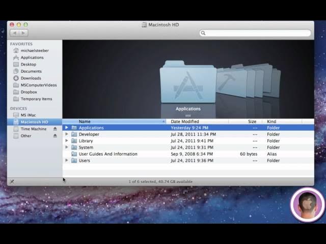The height and width of the screenshot is (244, 326).
Task: Expand the Library folder disclosure triangle
Action: 67,141
